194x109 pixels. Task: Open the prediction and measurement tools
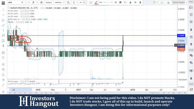tap(3, 41)
